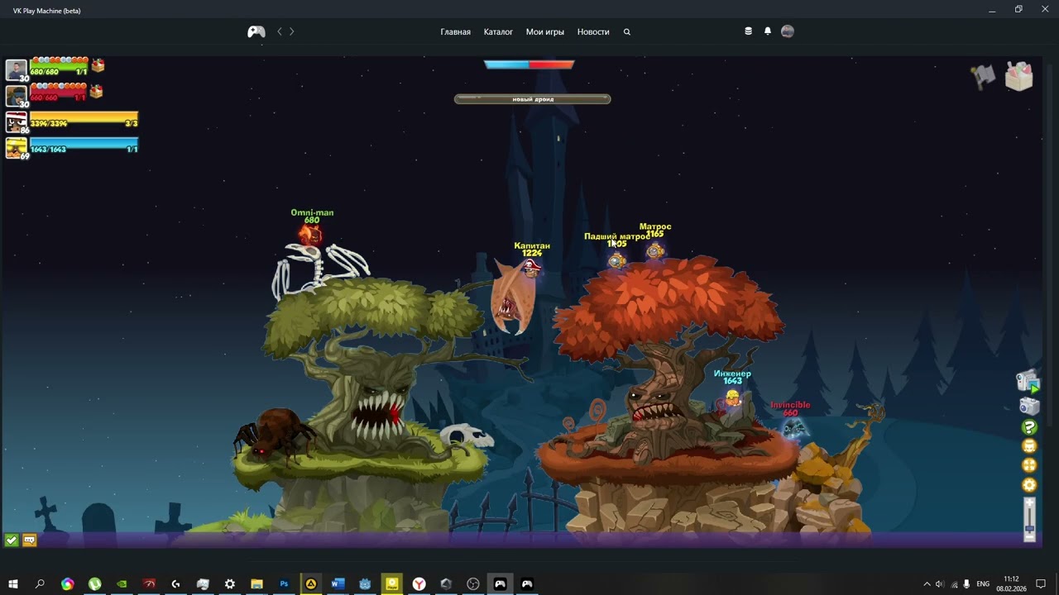Toggle fullscreen with the yellow arrows button

[x=1029, y=466]
